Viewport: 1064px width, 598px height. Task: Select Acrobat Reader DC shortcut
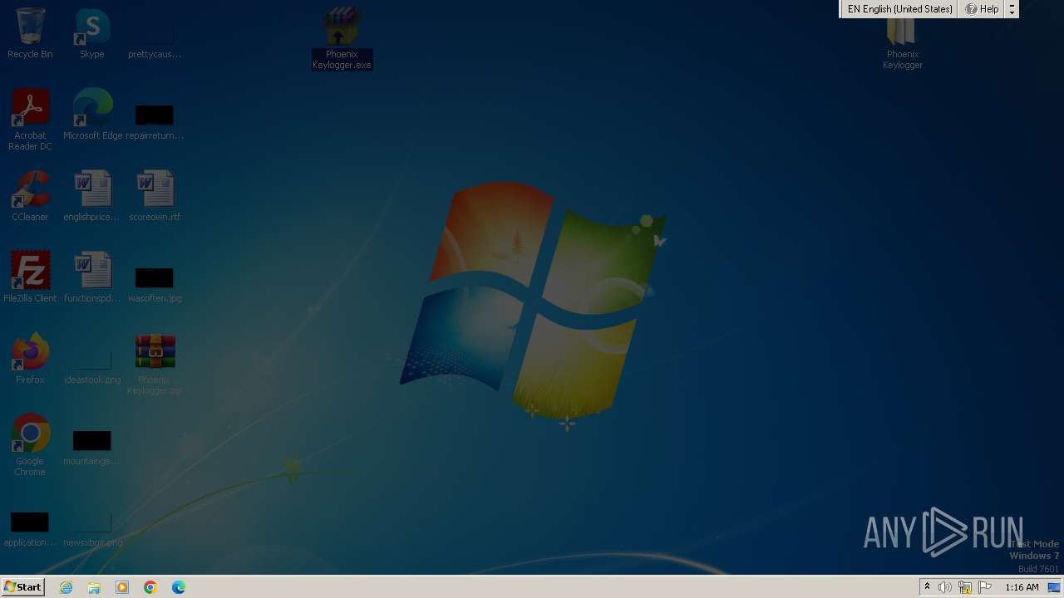tap(30, 120)
